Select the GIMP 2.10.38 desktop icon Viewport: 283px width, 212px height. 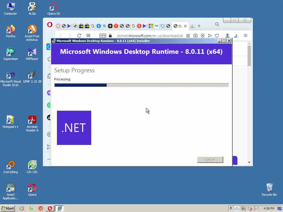click(x=32, y=77)
